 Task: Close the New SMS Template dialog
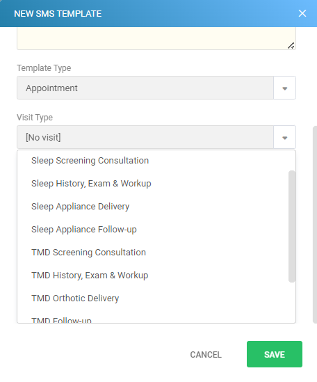coord(302,13)
